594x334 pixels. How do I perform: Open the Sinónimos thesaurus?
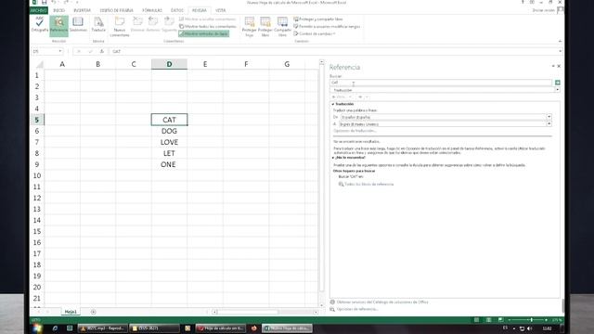pos(78,25)
